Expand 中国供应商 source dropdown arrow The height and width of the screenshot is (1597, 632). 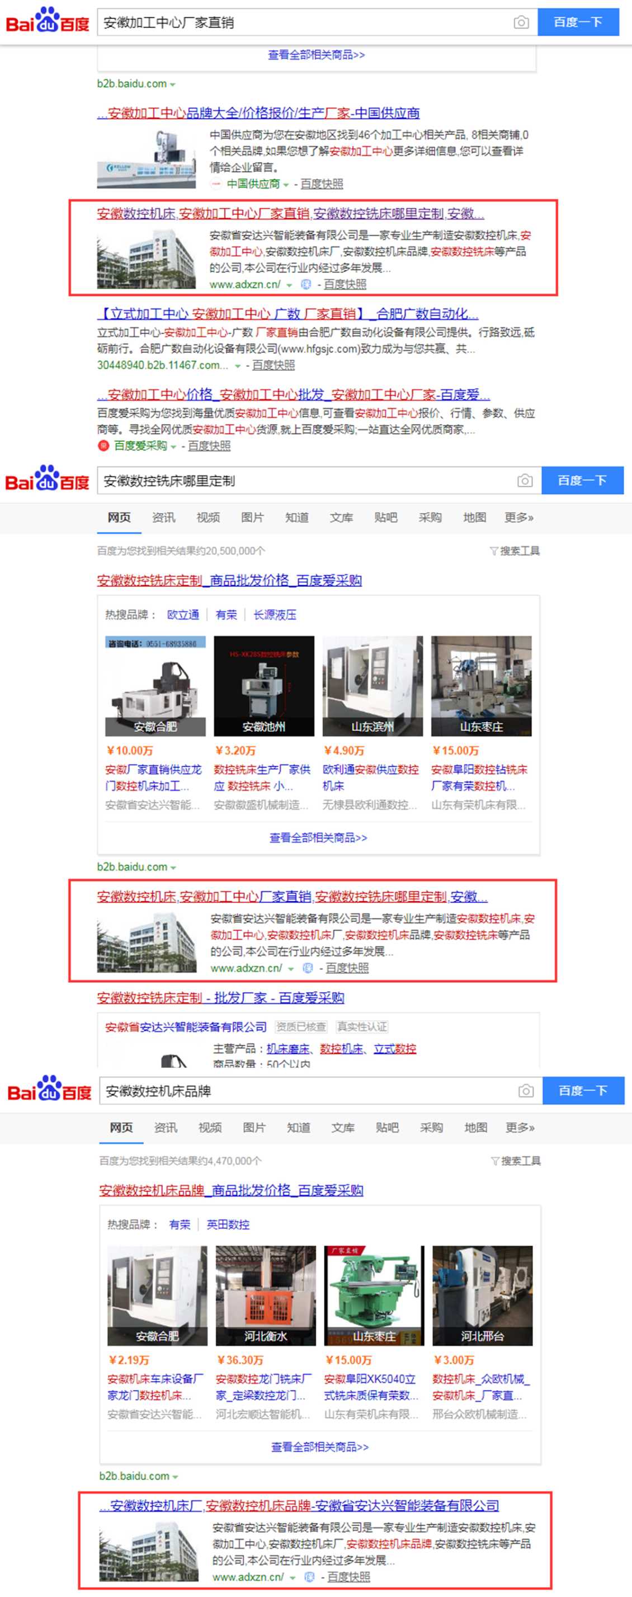[x=286, y=185]
